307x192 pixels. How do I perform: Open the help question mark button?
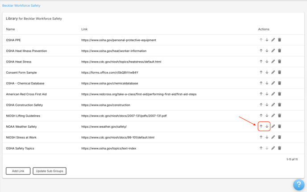click(x=299, y=184)
